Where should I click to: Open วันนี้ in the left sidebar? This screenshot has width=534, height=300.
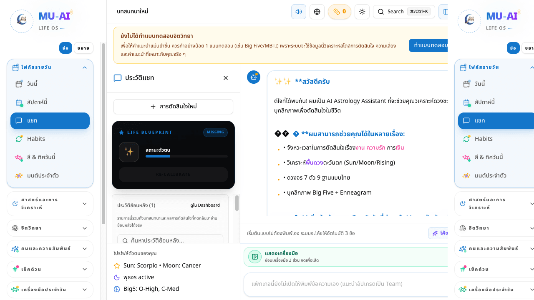(x=50, y=84)
